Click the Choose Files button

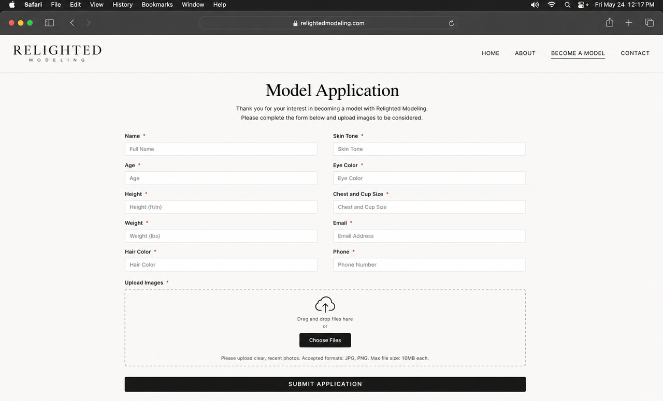tap(325, 340)
